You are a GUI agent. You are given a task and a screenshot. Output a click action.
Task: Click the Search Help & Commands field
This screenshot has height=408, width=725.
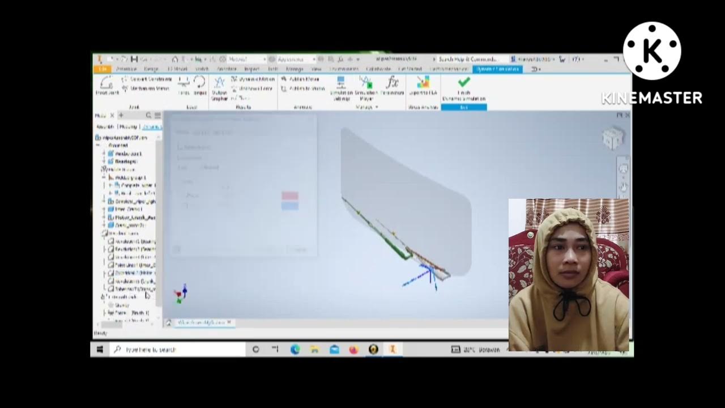coord(468,59)
